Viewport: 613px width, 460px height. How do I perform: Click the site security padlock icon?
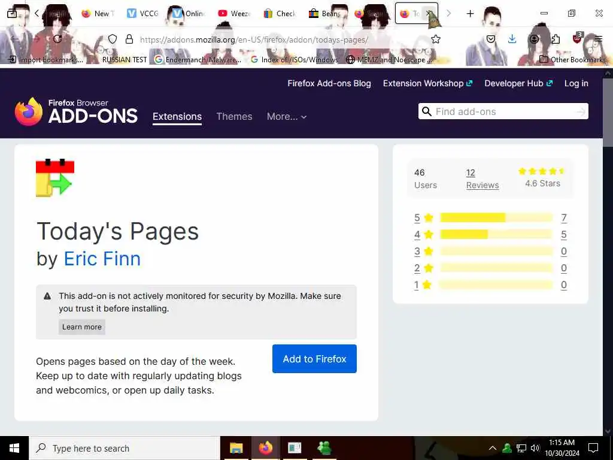(129, 39)
